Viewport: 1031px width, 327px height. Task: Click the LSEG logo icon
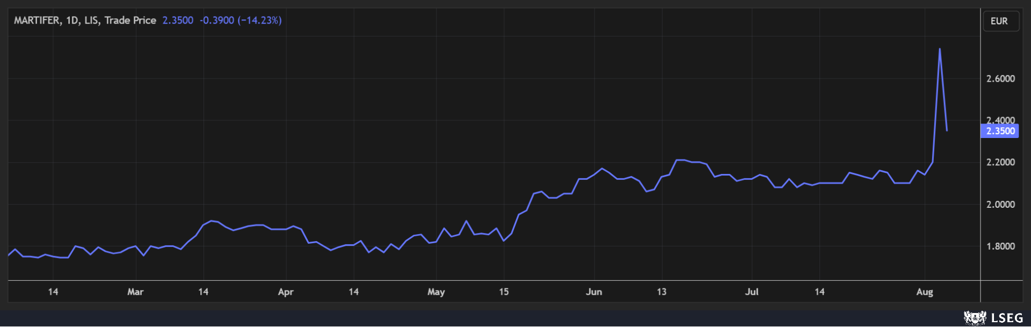tap(975, 318)
